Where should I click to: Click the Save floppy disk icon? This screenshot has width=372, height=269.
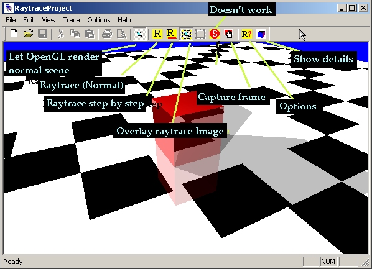pyautogui.click(x=42, y=34)
